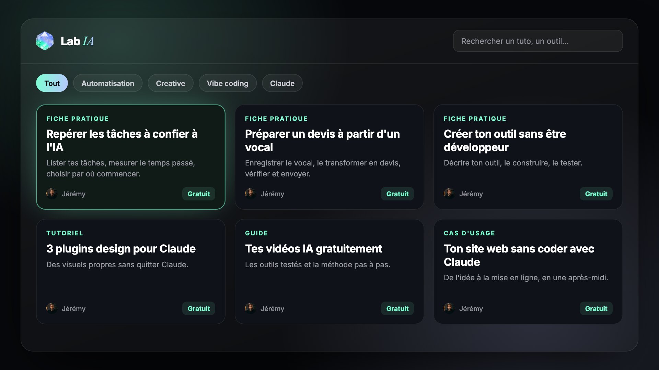Click the CAS D'USAGE label
The width and height of the screenshot is (659, 370).
coord(469,233)
